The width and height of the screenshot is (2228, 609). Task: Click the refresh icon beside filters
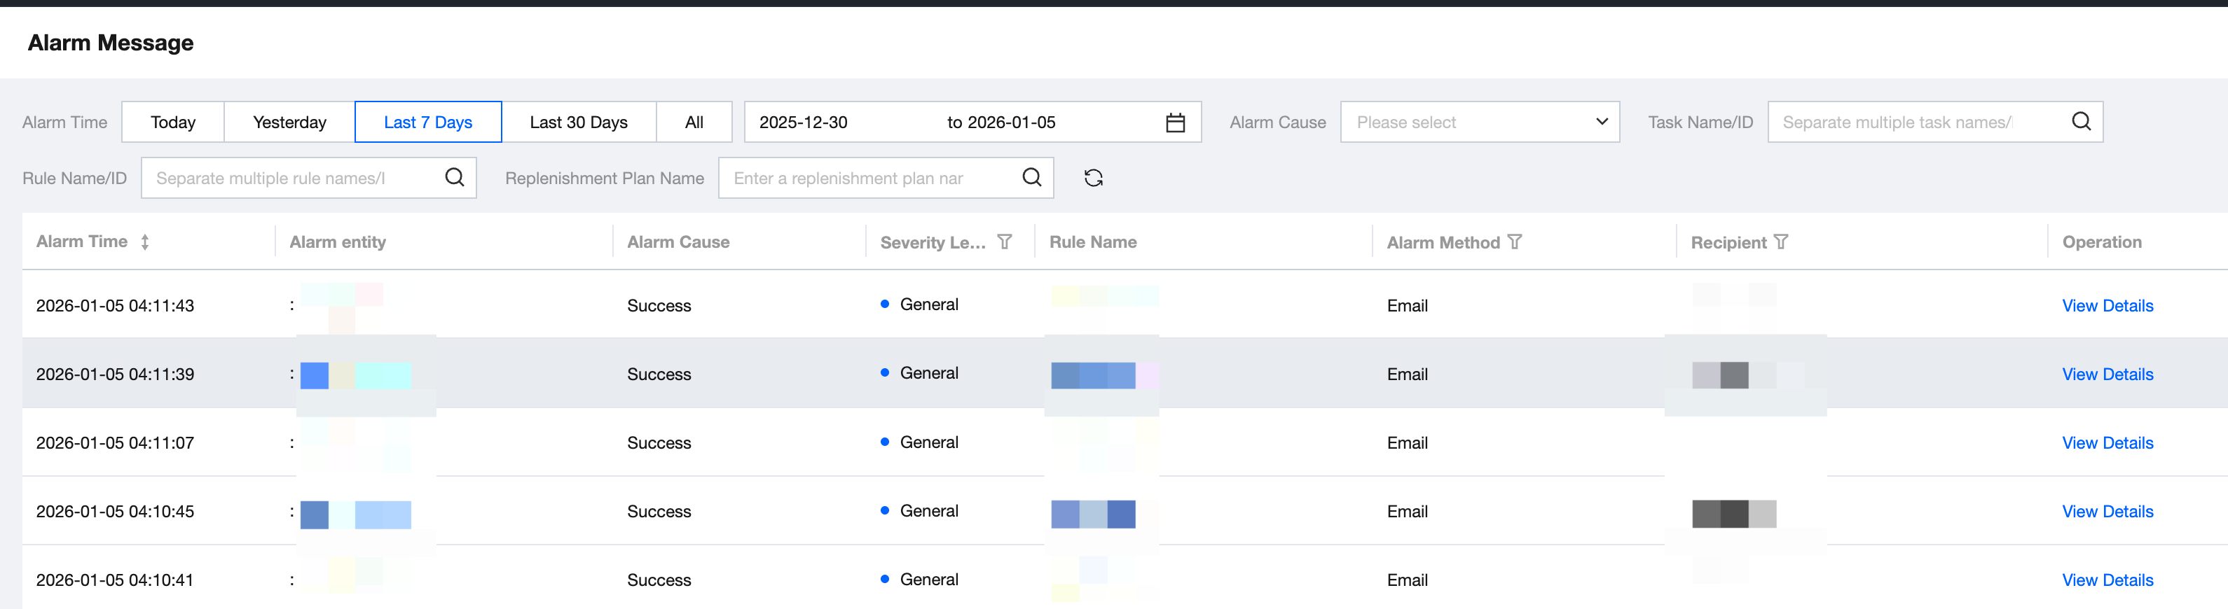click(x=1093, y=178)
